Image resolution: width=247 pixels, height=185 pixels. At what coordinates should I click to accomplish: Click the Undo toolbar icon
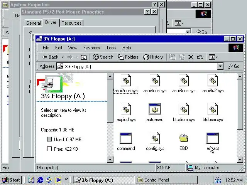200,57
